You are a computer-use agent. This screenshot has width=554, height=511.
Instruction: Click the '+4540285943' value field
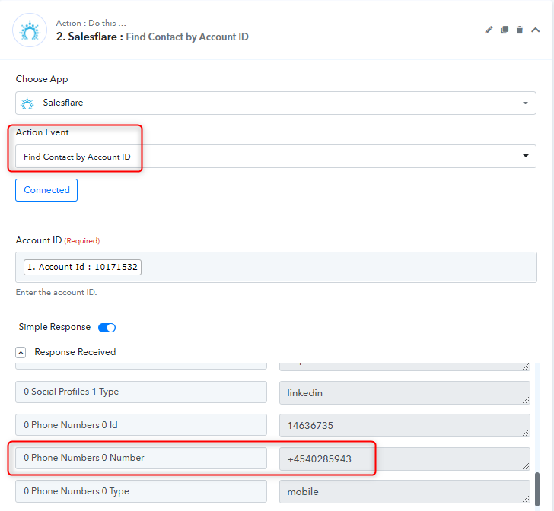(x=405, y=459)
